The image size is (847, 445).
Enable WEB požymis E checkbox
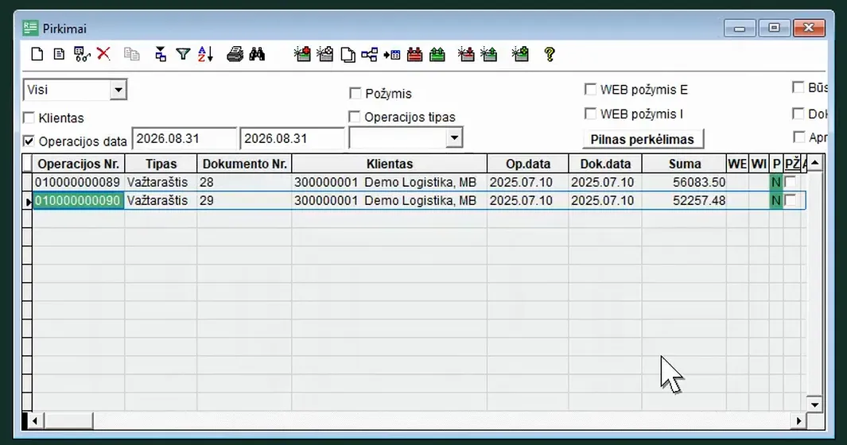point(590,89)
